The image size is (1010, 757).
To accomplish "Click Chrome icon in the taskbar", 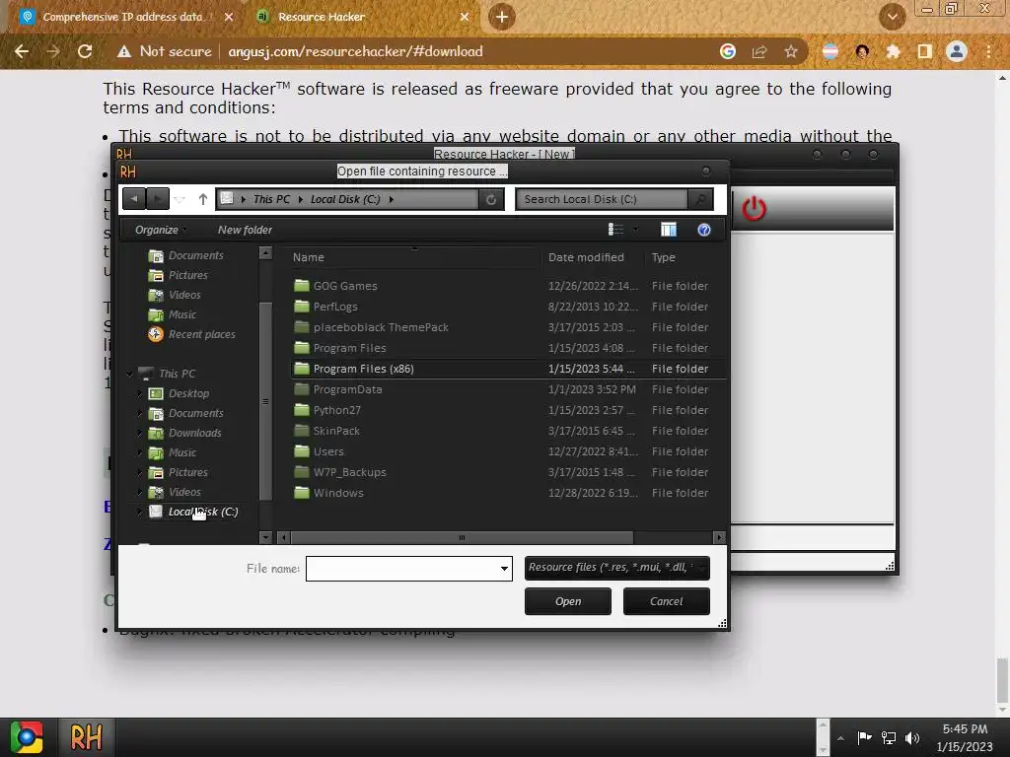I will pyautogui.click(x=27, y=737).
